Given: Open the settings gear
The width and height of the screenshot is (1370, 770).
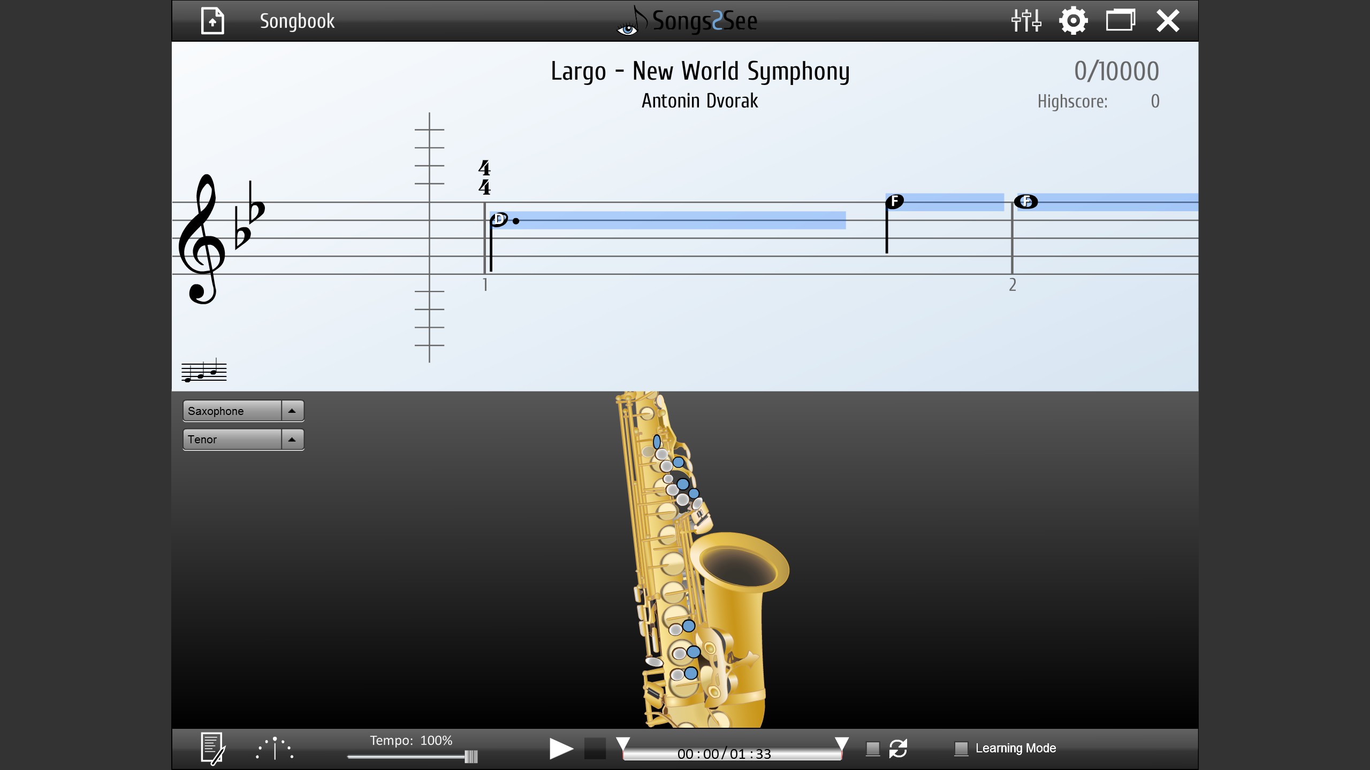Looking at the screenshot, I should (x=1073, y=21).
